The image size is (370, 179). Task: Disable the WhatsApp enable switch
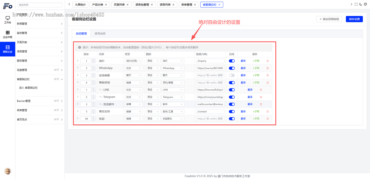pyautogui.click(x=232, y=68)
